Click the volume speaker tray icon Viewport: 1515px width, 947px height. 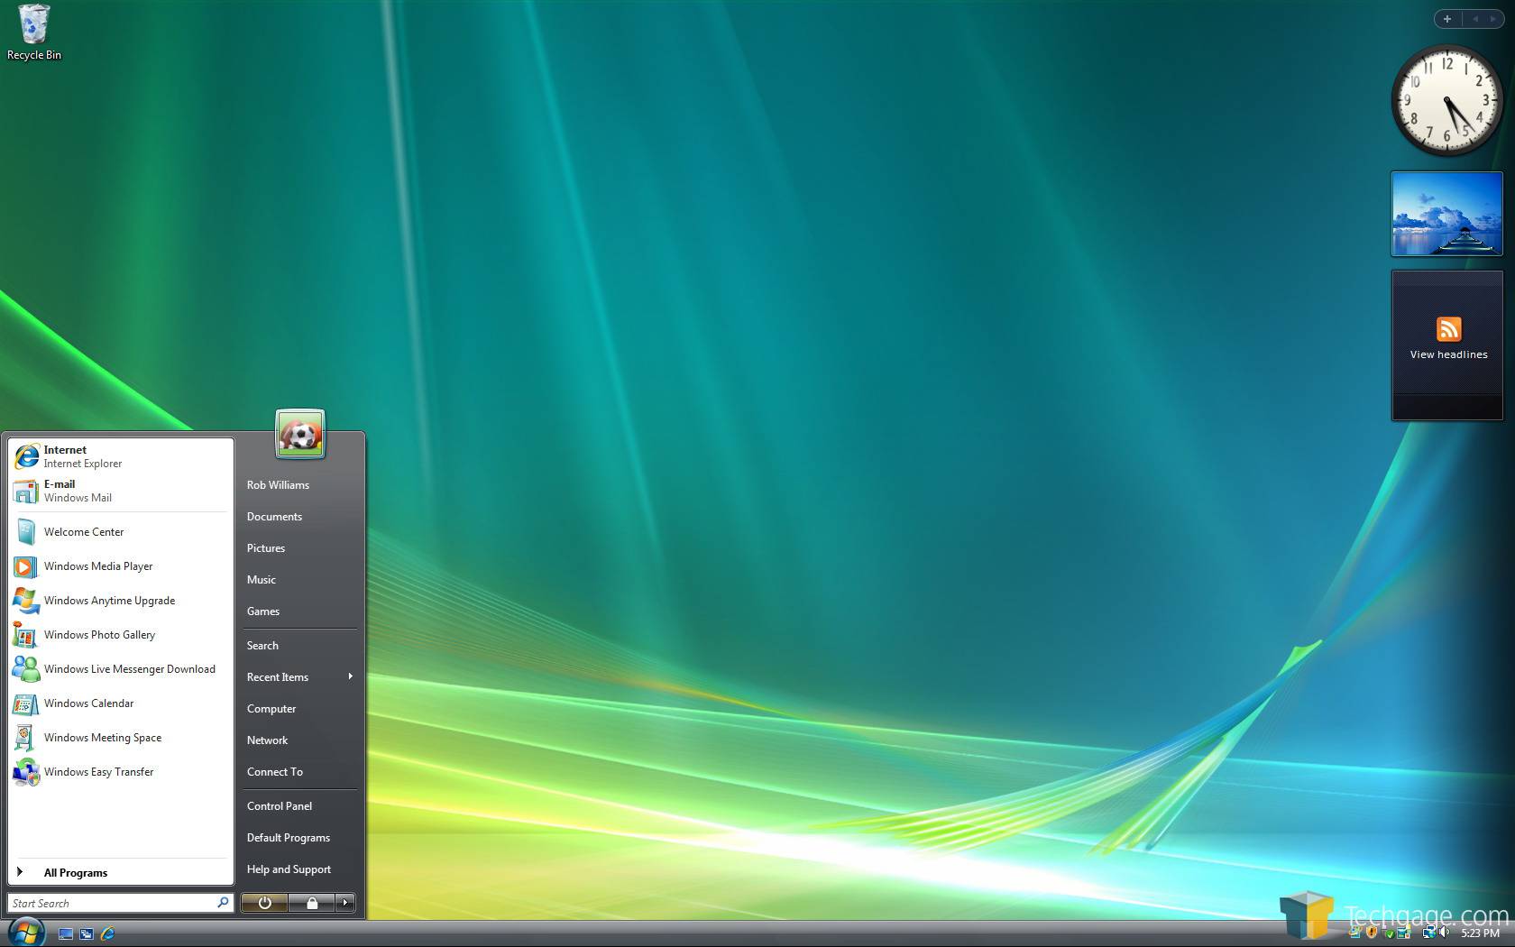(x=1444, y=933)
